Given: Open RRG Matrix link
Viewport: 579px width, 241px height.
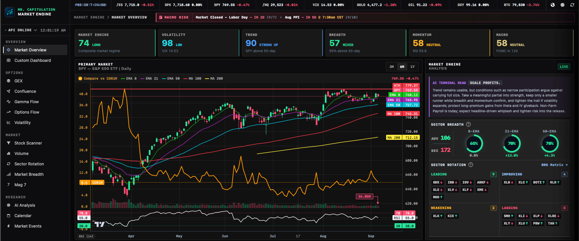Looking at the screenshot, I should 554,165.
